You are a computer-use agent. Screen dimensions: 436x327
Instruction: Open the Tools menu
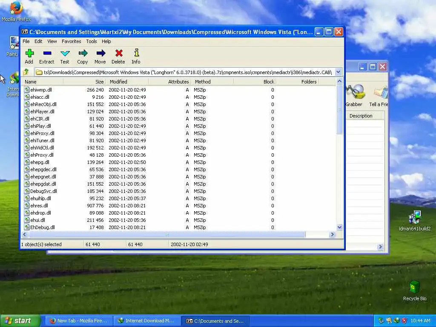(x=92, y=41)
